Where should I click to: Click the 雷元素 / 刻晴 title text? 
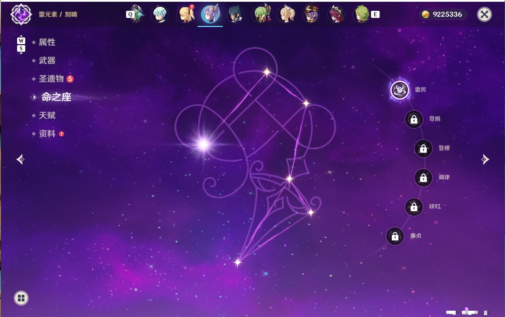[58, 14]
